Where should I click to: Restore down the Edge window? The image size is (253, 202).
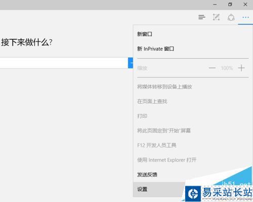(230, 5)
